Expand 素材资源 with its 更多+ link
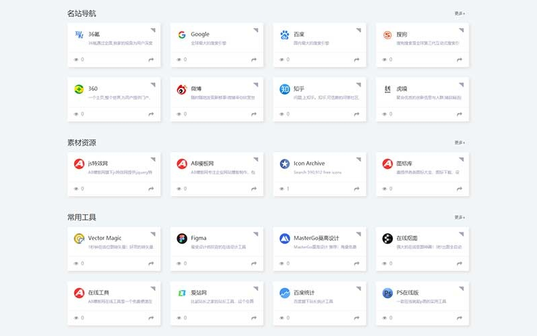Image resolution: width=537 pixels, height=336 pixels. 459,143
